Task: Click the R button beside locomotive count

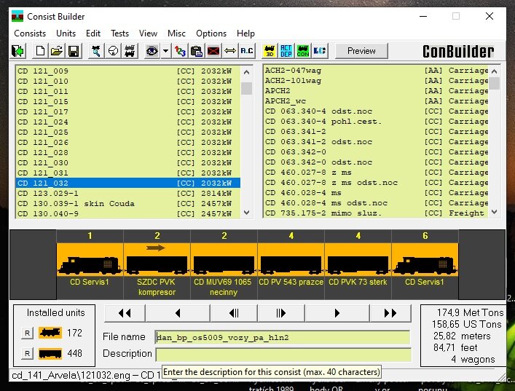Action: pos(27,333)
